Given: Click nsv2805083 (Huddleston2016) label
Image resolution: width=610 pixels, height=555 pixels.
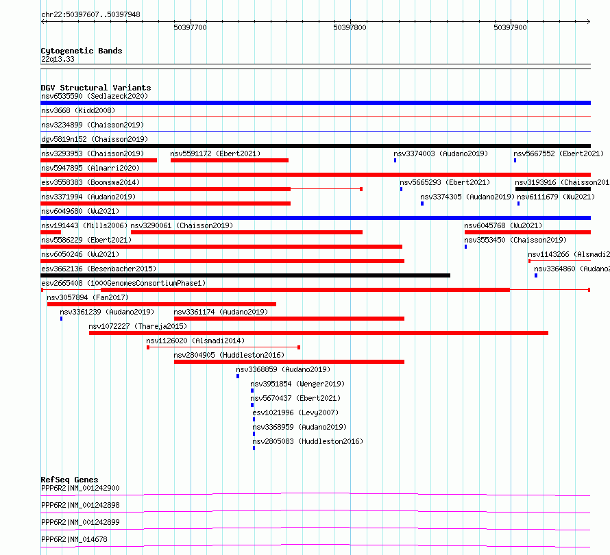Looking at the screenshot, I should pyautogui.click(x=308, y=441).
